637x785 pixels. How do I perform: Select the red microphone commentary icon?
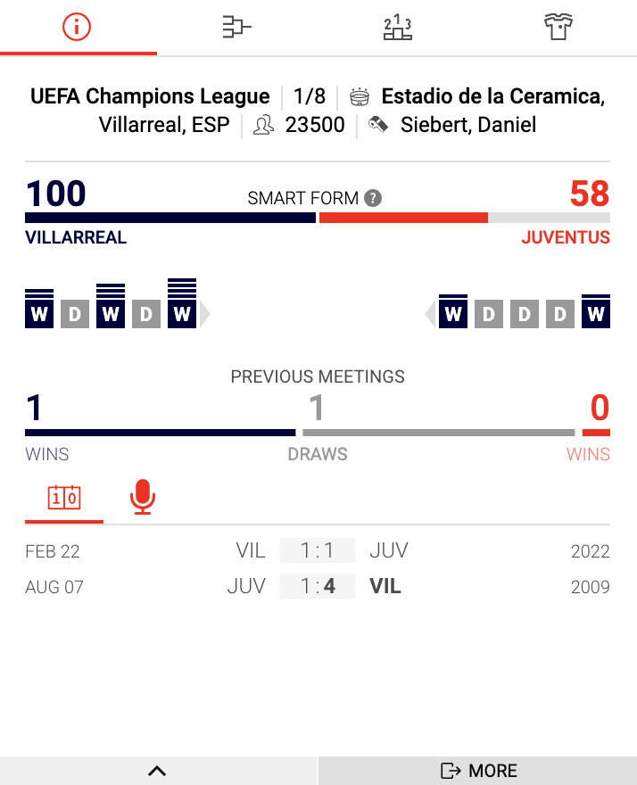(x=142, y=497)
